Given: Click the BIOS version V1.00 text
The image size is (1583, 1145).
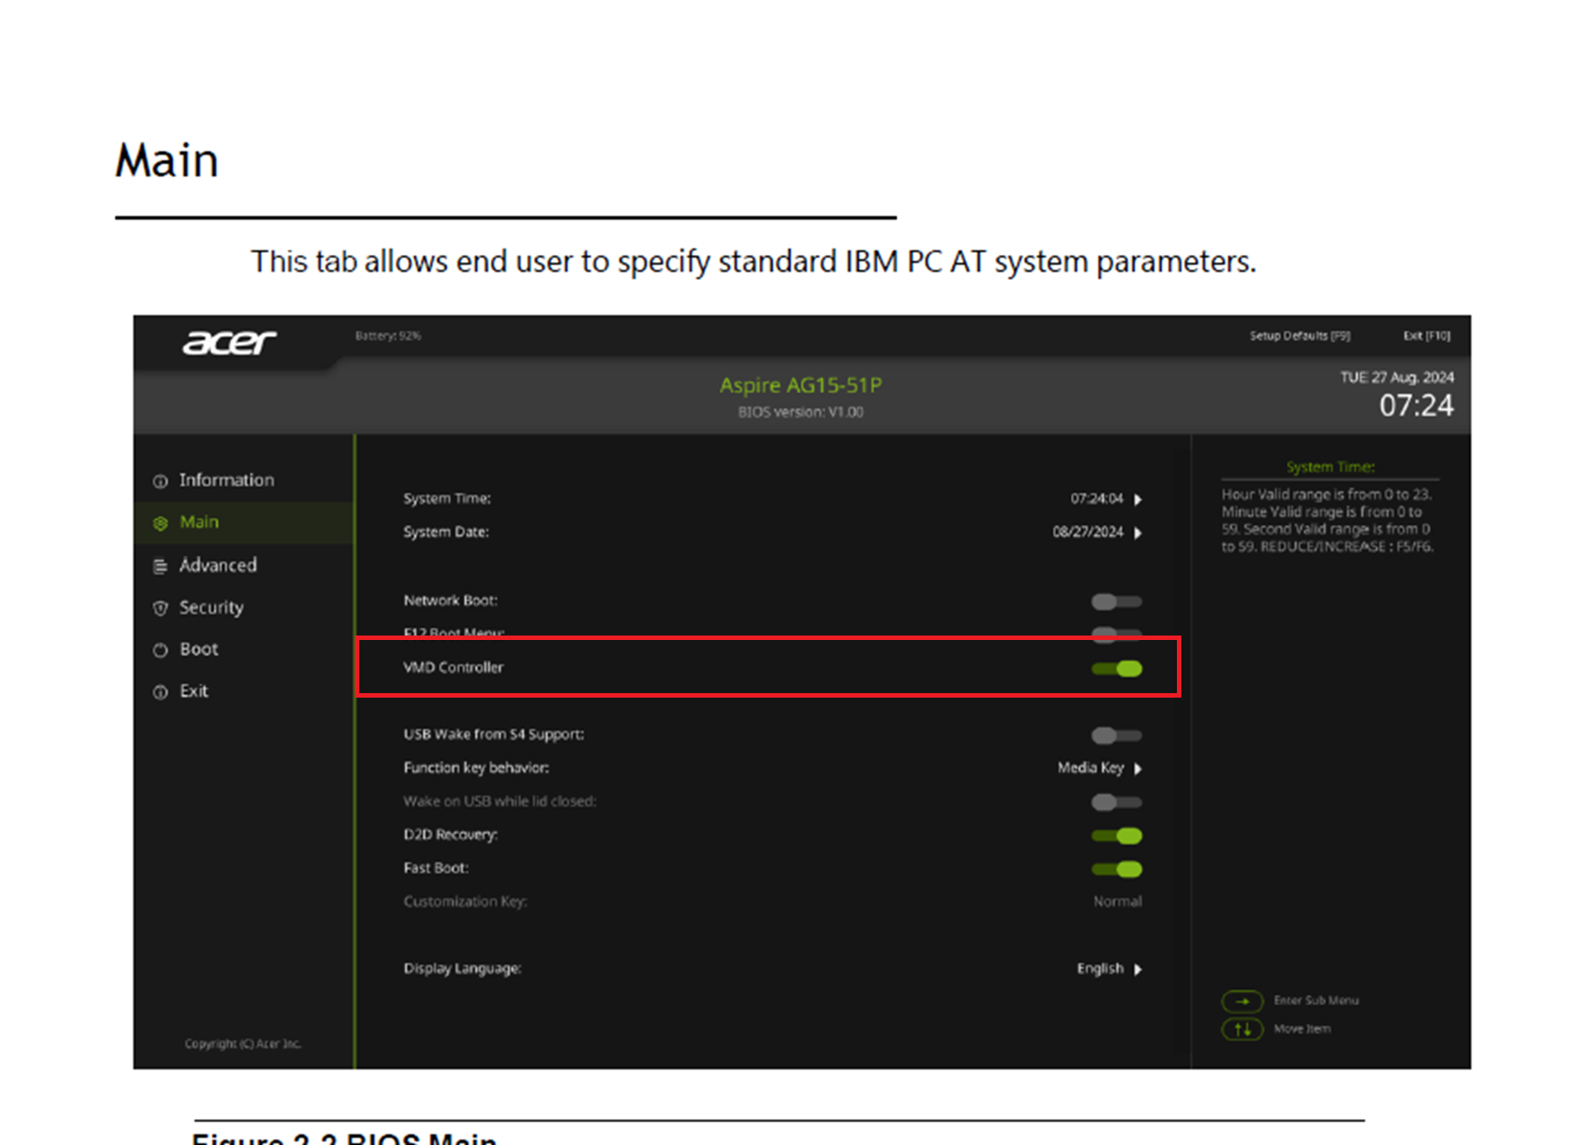Looking at the screenshot, I should 801,412.
